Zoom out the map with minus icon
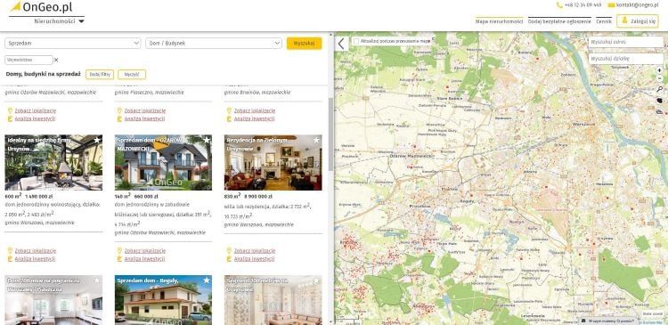 click(x=659, y=78)
